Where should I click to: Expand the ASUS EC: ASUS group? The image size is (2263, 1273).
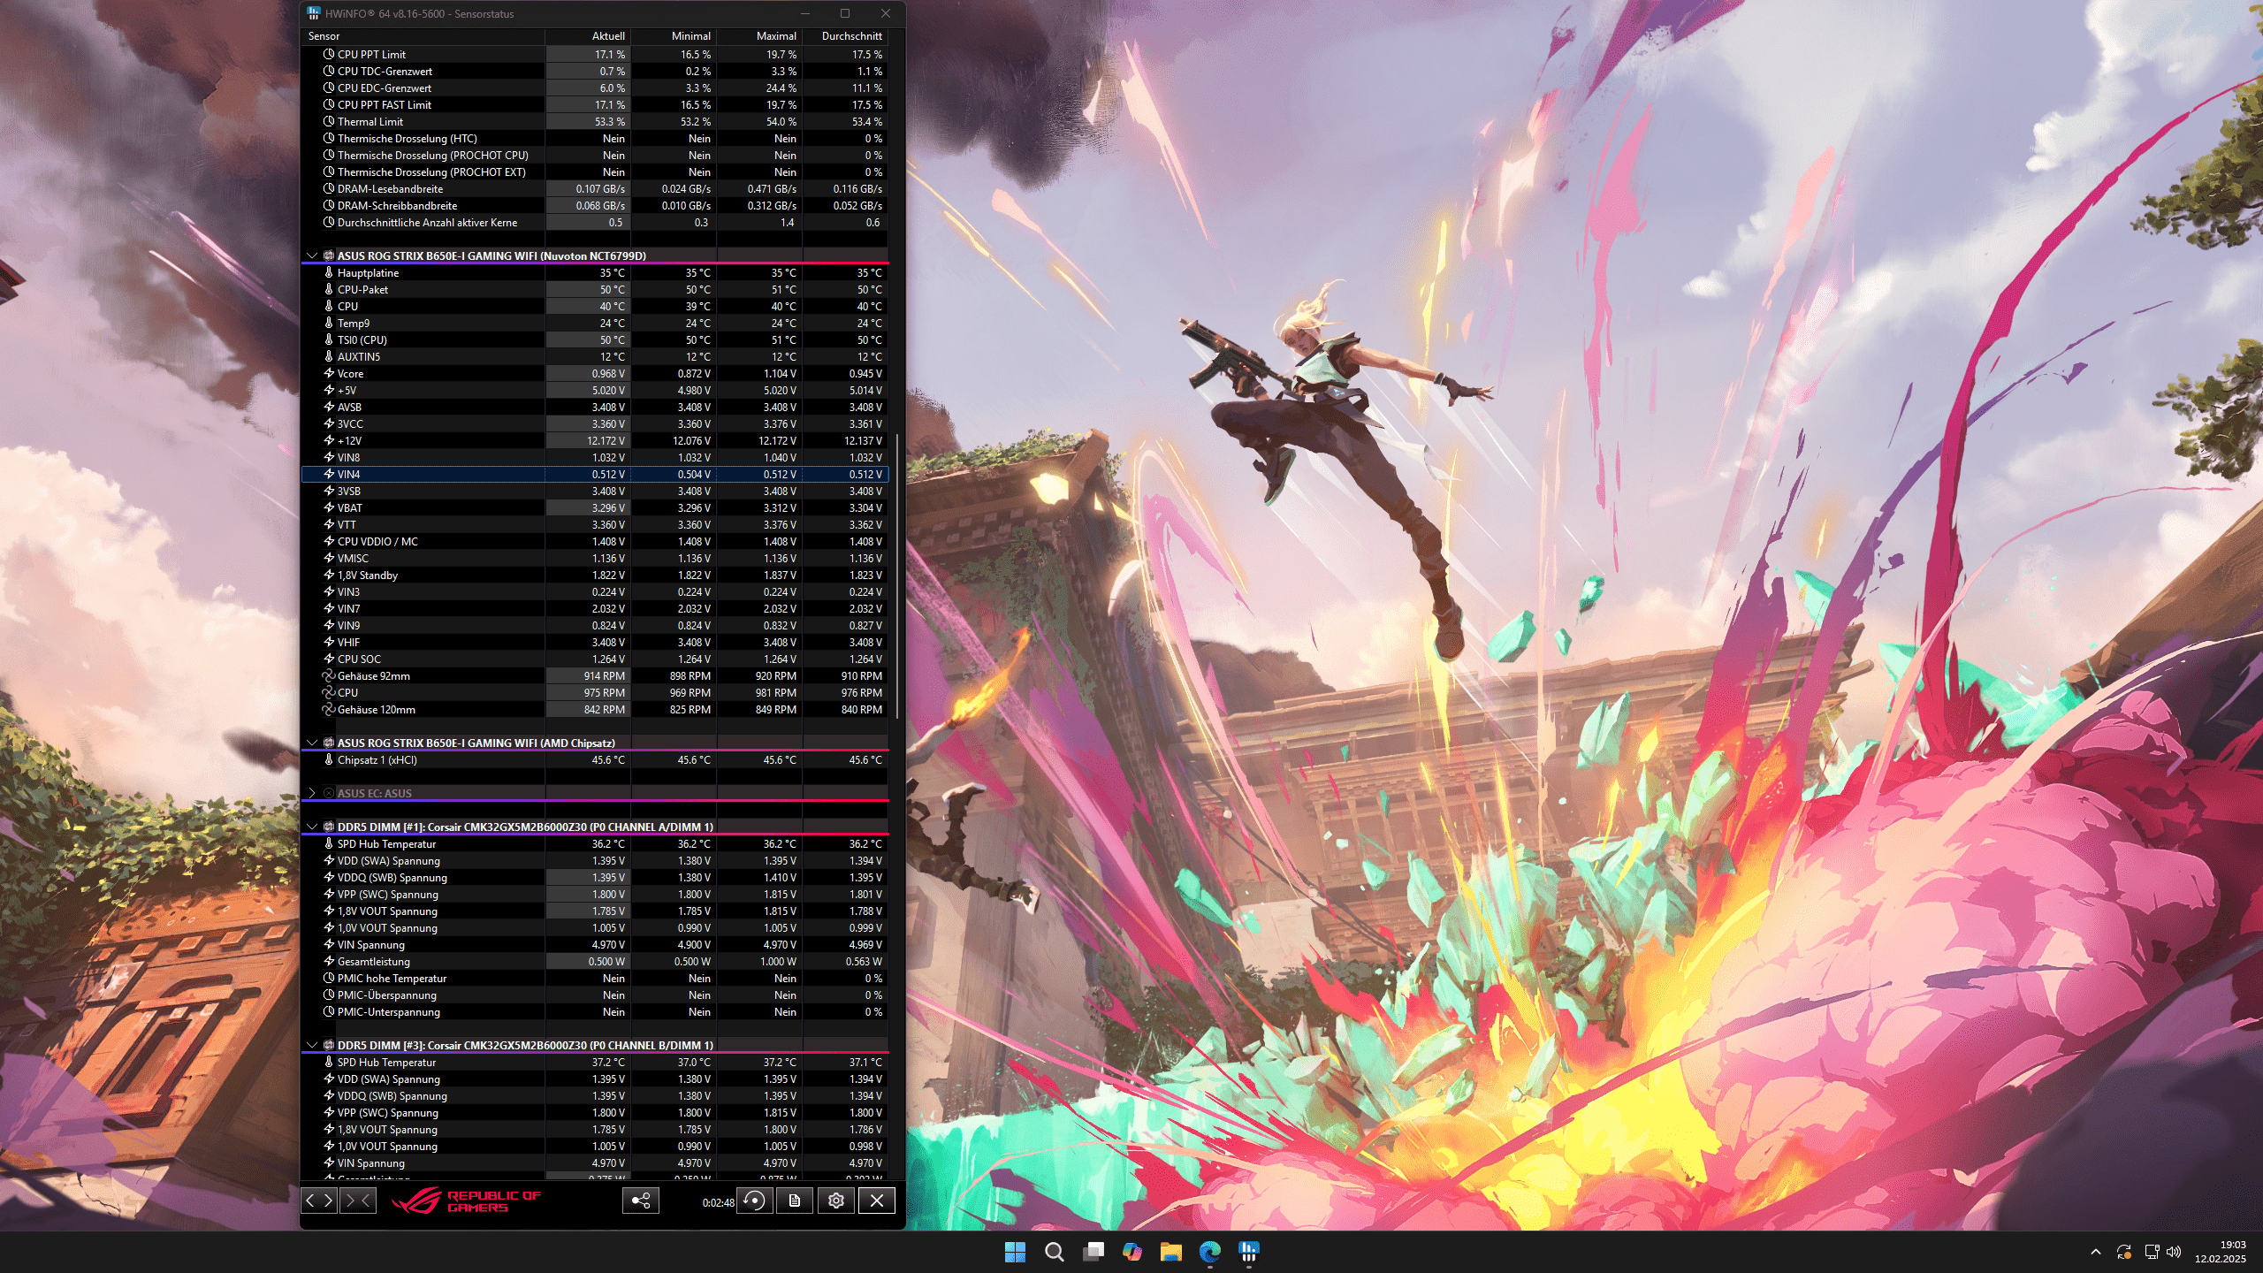click(311, 793)
